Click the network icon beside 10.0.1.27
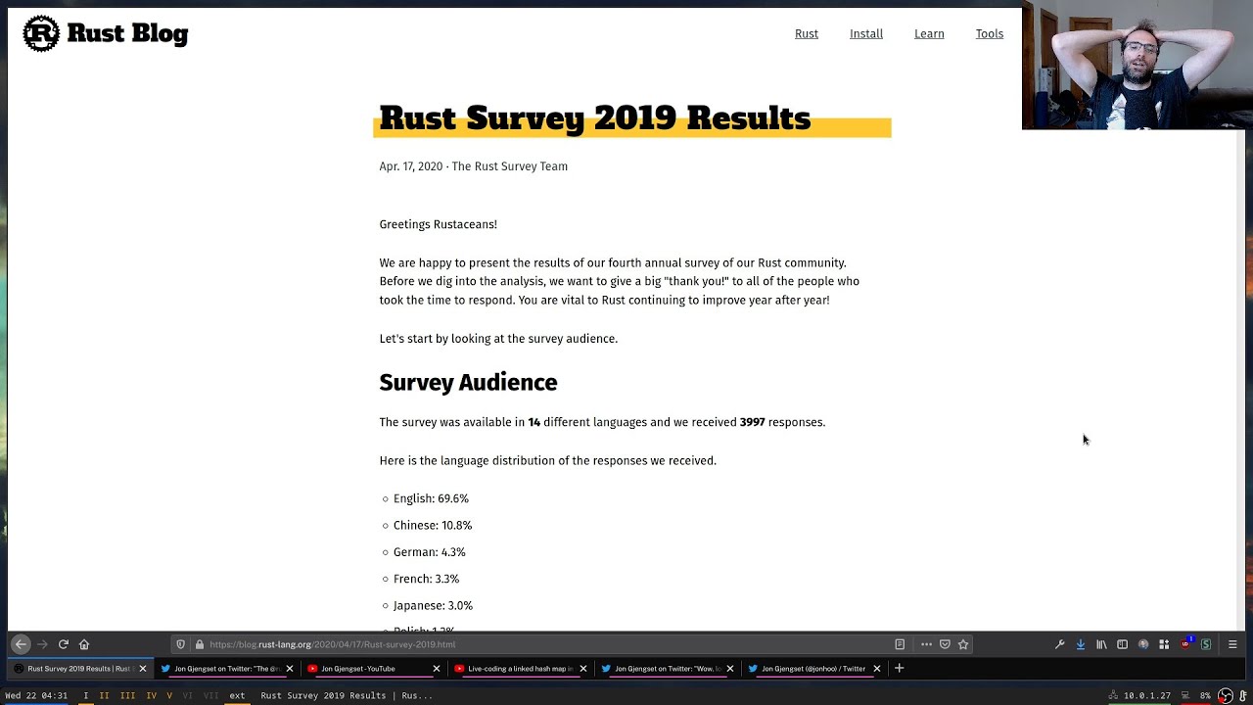This screenshot has height=705, width=1253. point(1113,696)
